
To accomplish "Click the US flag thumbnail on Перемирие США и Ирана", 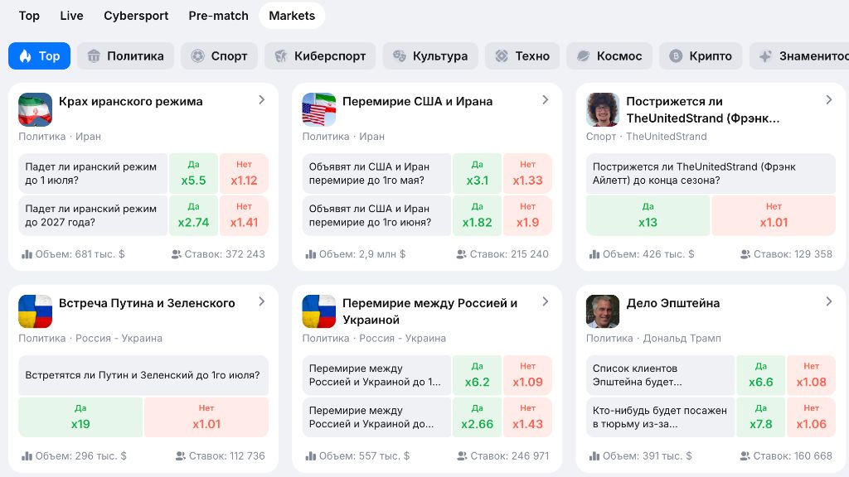I will (318, 108).
